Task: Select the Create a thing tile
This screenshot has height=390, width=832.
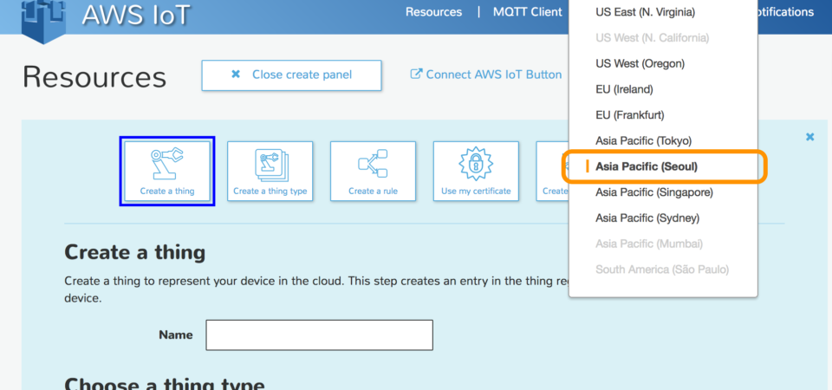Action: [x=167, y=171]
